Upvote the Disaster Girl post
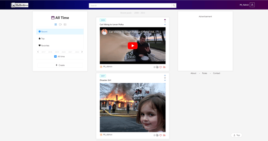The height and width of the screenshot is (141, 268). (165, 75)
